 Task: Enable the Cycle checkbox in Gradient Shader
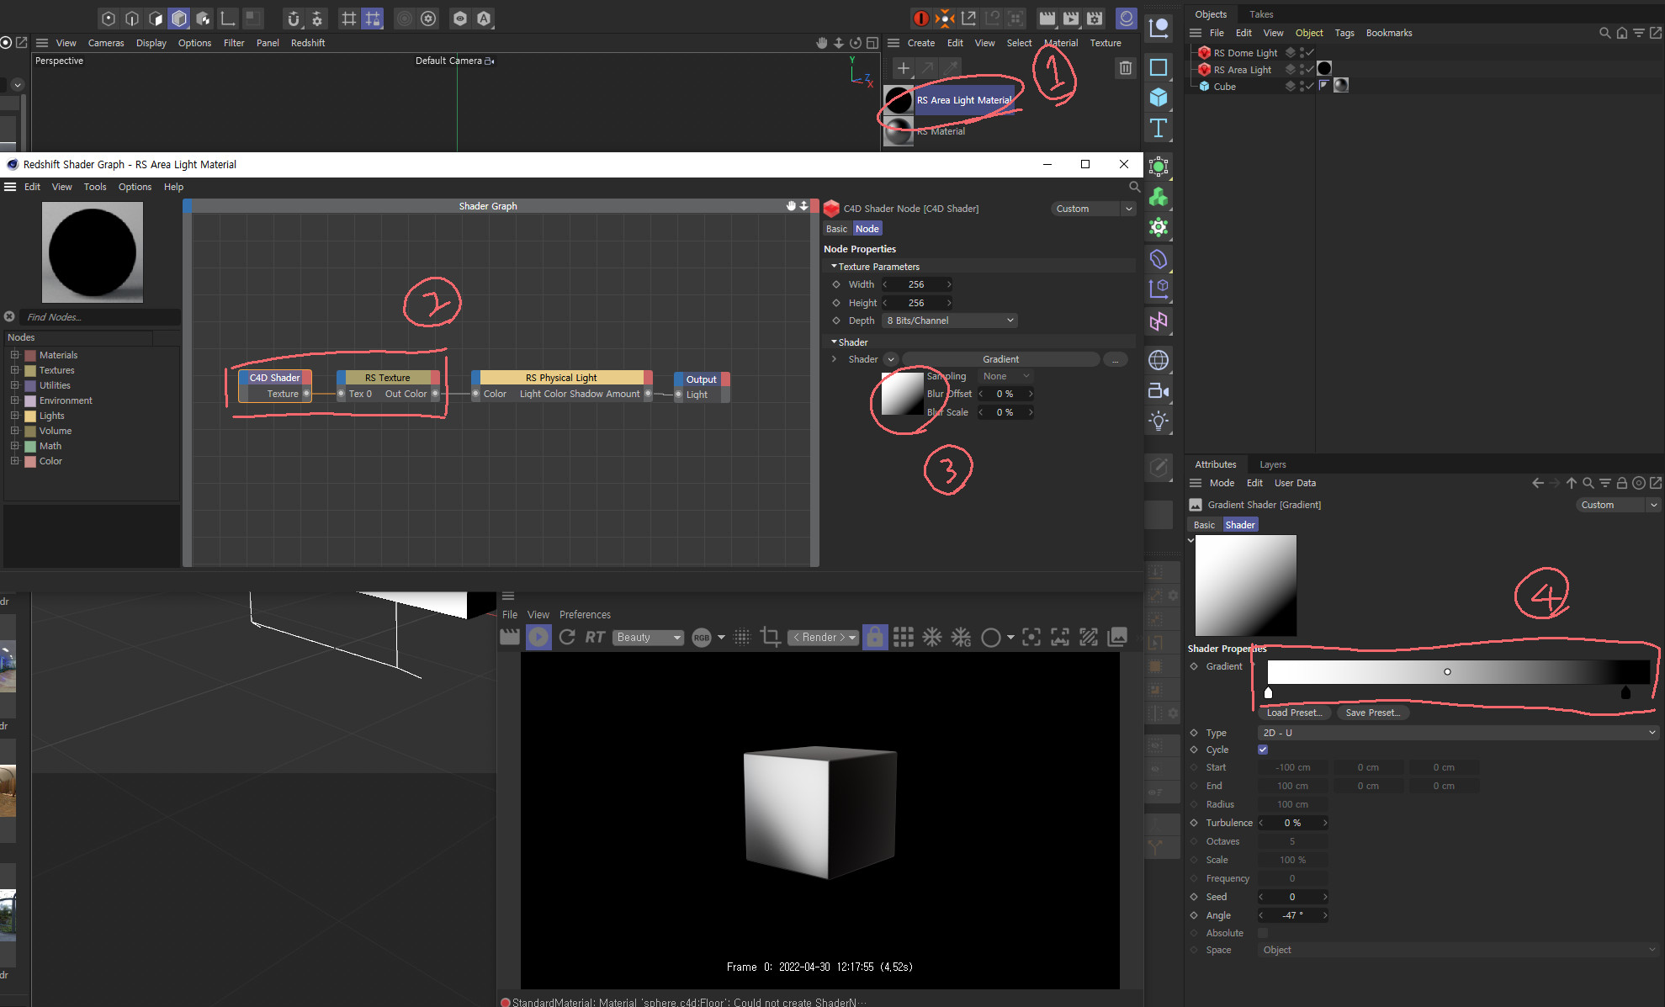pos(1263,750)
